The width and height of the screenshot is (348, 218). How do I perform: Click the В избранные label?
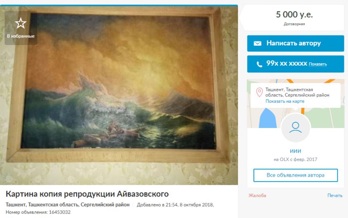pyautogui.click(x=21, y=36)
